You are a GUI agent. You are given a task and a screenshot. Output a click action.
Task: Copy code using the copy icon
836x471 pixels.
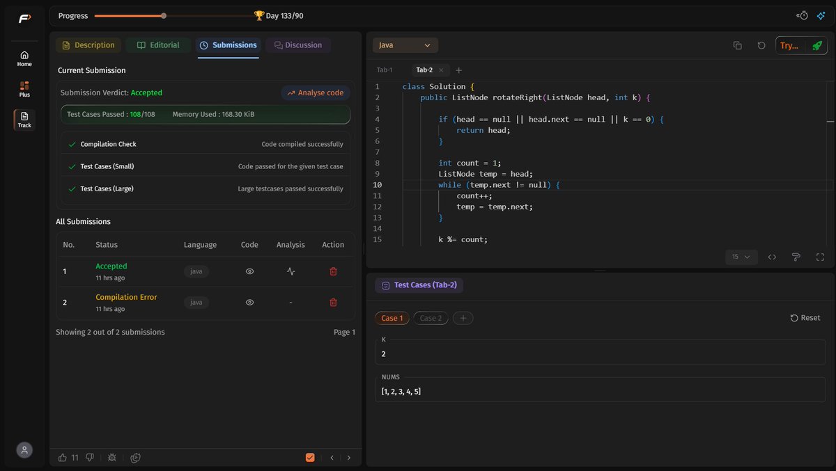[738, 45]
